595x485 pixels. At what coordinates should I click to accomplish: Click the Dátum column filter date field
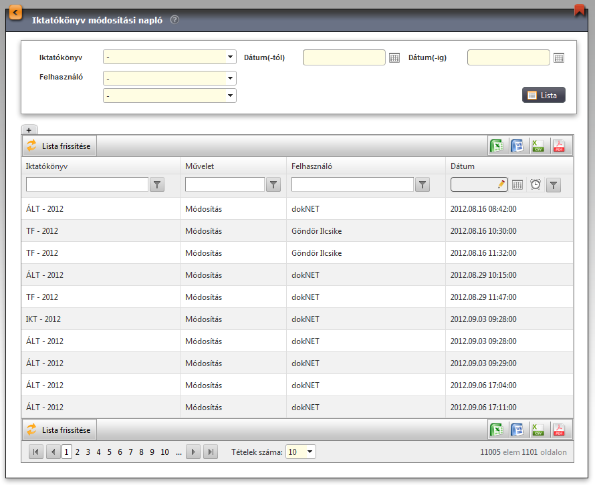click(479, 184)
